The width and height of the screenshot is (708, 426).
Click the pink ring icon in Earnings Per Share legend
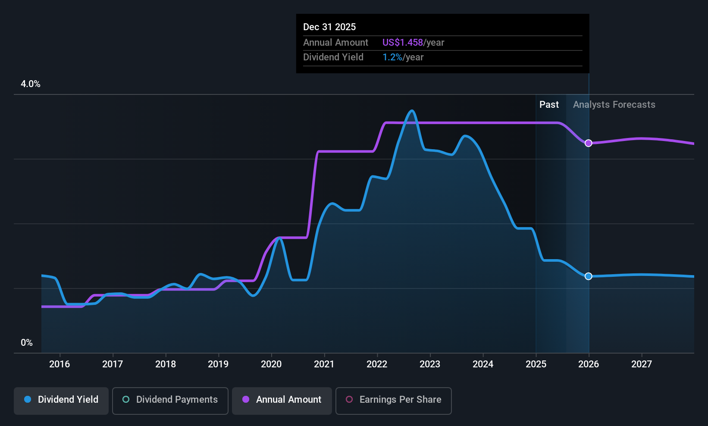point(349,400)
